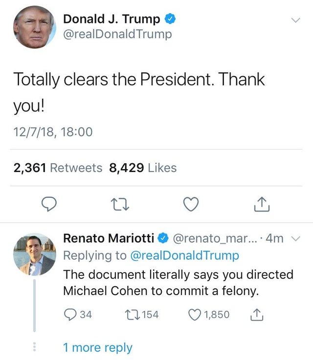The width and height of the screenshot is (313, 364).
Task: Expand the 1 more reply thread
Action: click(97, 347)
